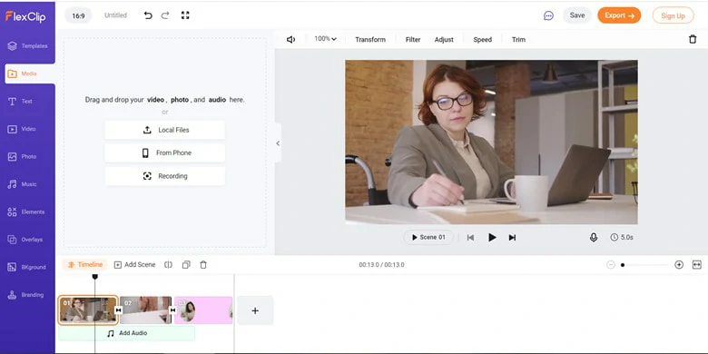Open the BKground sidebar section
Image resolution: width=708 pixels, height=354 pixels.
26,267
